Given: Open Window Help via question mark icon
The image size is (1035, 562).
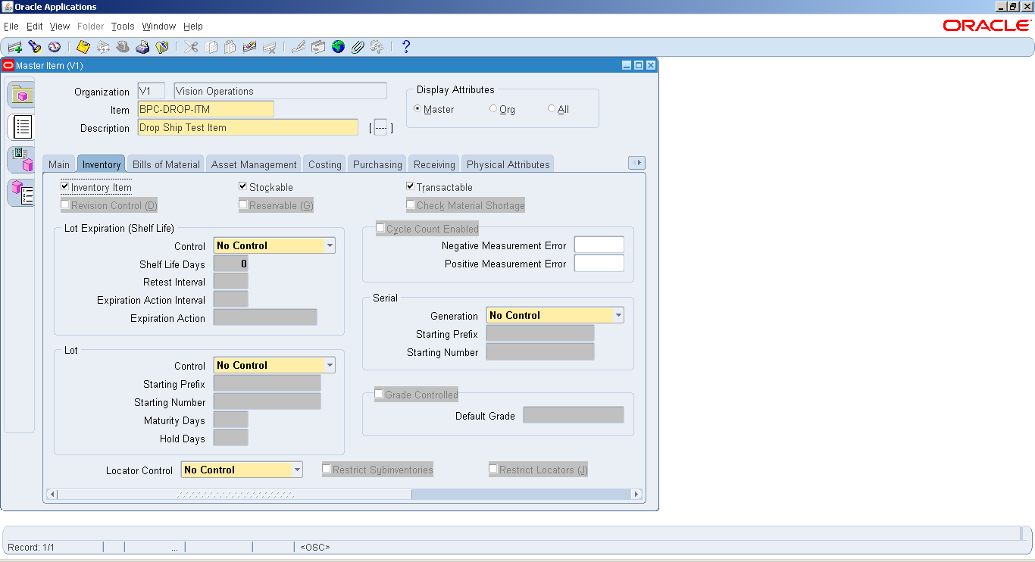Looking at the screenshot, I should click(x=406, y=47).
